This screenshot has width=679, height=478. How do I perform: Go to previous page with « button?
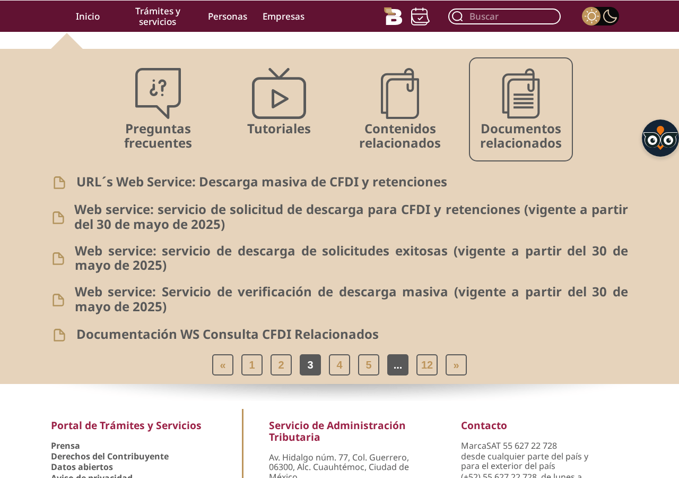click(x=223, y=365)
